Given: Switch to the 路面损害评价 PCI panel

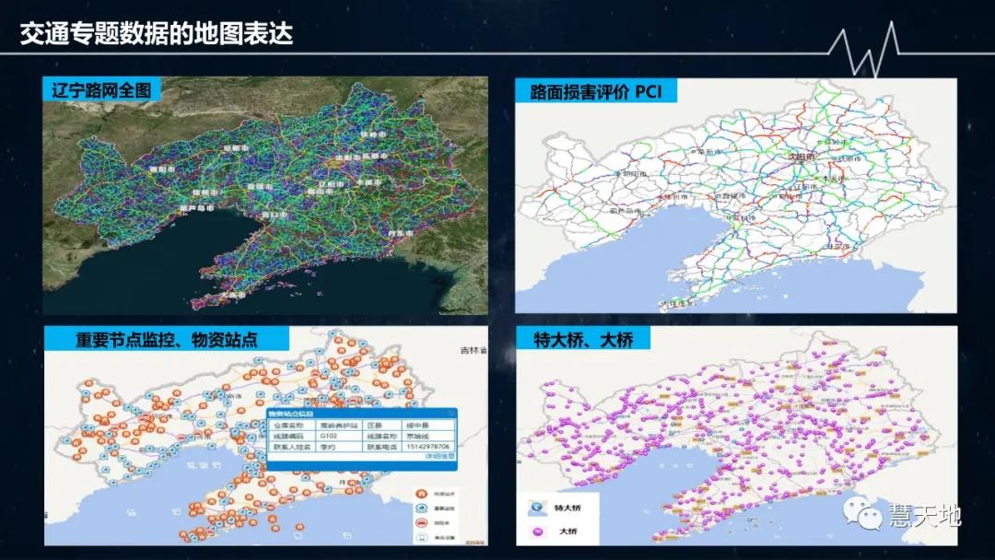Looking at the screenshot, I should 597,91.
